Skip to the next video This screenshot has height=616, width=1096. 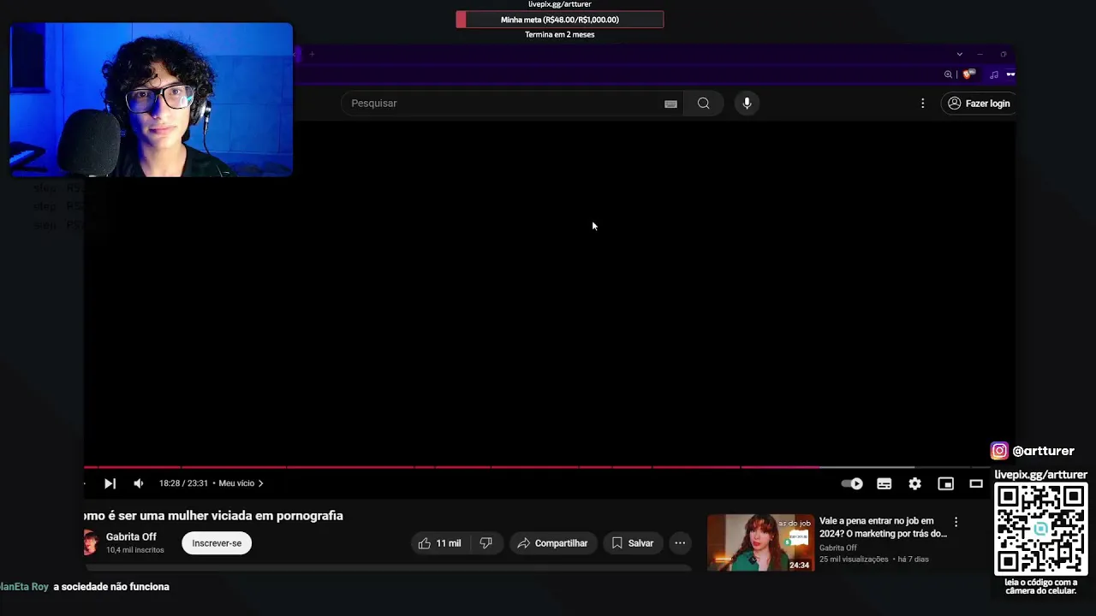[x=110, y=483]
